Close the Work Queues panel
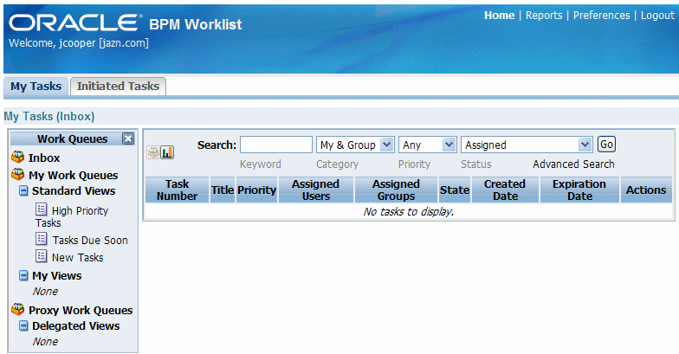 (x=128, y=138)
